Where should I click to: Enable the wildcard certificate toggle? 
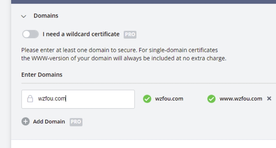30,34
